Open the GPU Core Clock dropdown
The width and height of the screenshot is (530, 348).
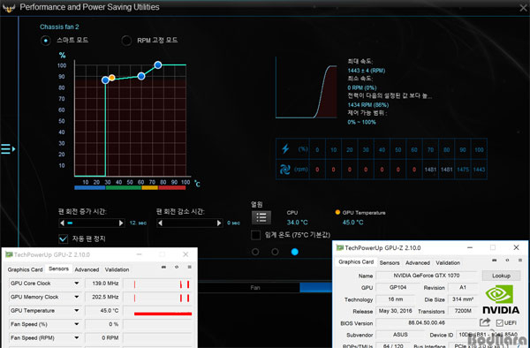(x=77, y=284)
